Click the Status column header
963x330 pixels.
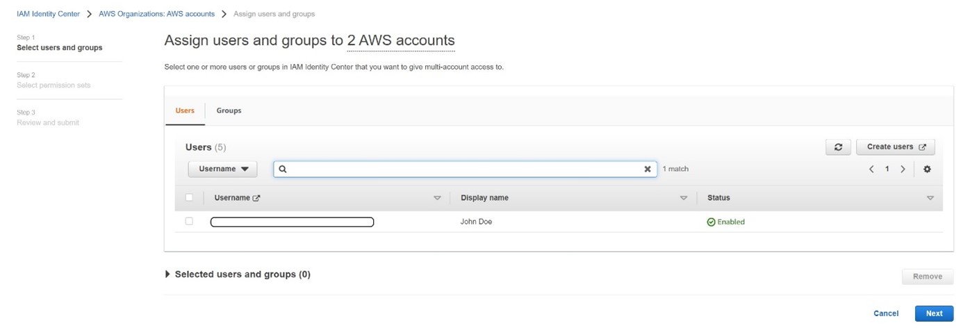pos(718,198)
